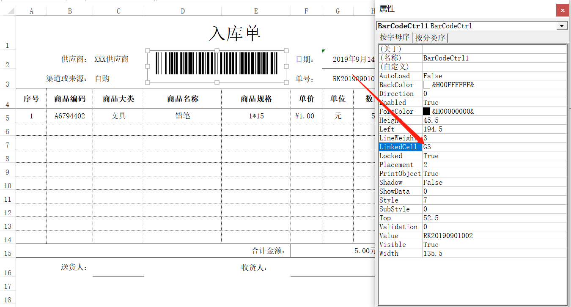
Task: Select the ForeColor black color swatch
Action: (426, 111)
